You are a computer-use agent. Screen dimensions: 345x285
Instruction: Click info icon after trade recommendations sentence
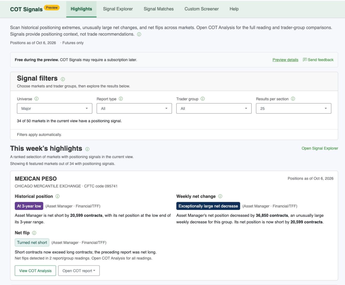(x=139, y=34)
